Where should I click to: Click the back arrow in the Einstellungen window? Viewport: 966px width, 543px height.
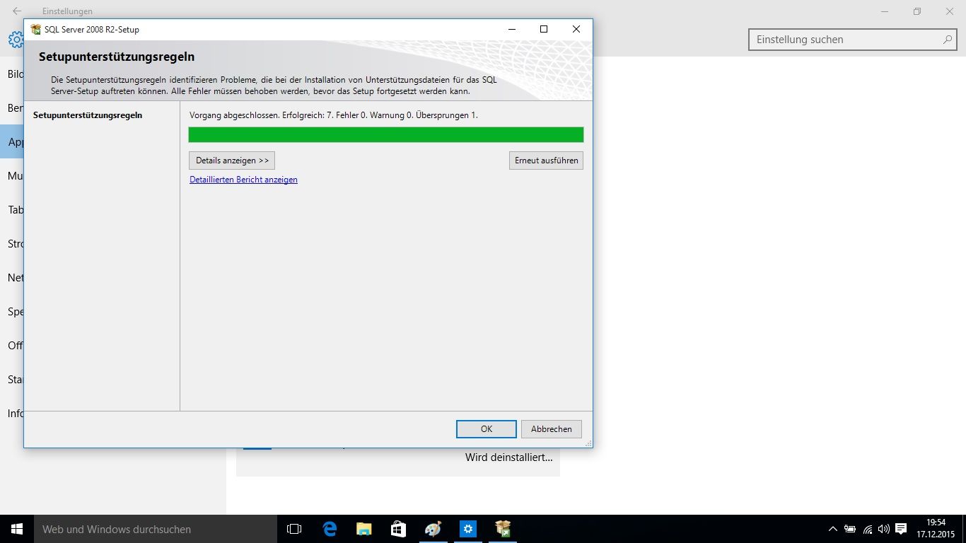click(17, 11)
